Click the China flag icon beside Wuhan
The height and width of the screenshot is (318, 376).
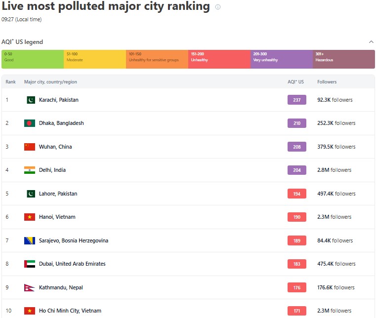click(30, 147)
